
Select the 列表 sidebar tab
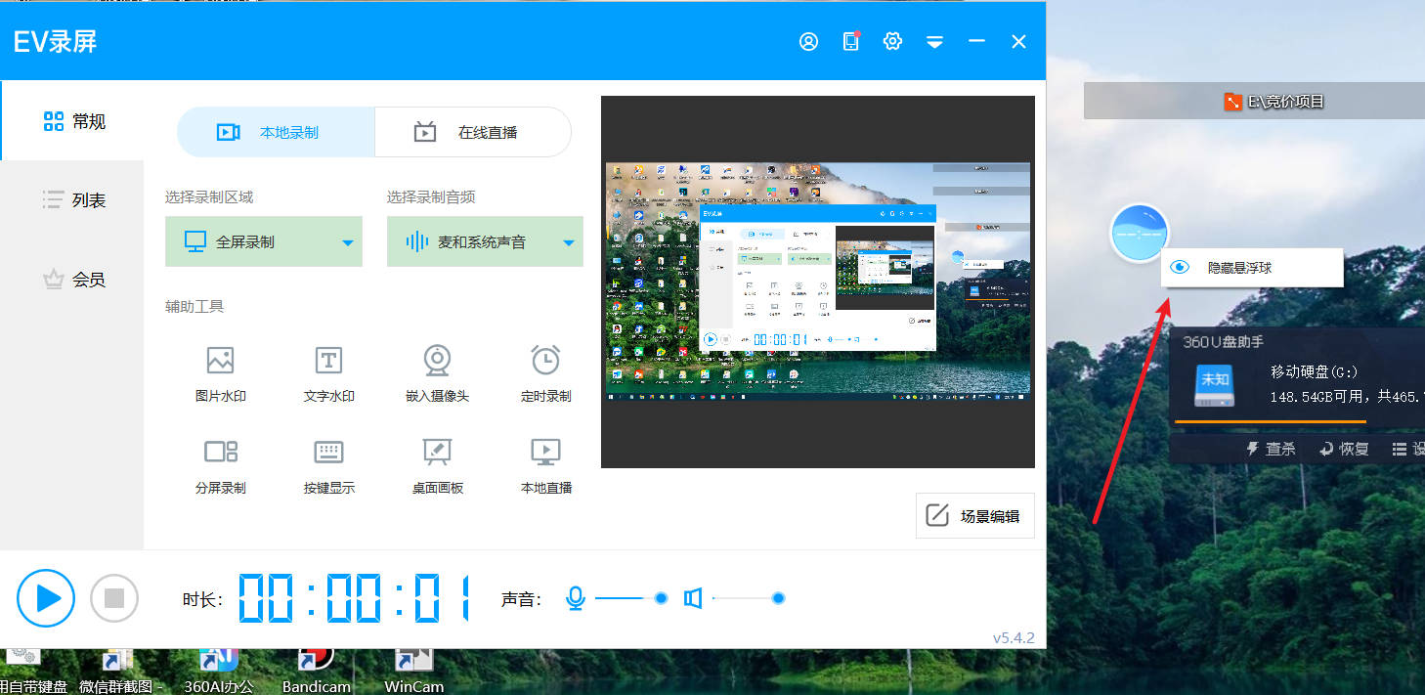[73, 200]
